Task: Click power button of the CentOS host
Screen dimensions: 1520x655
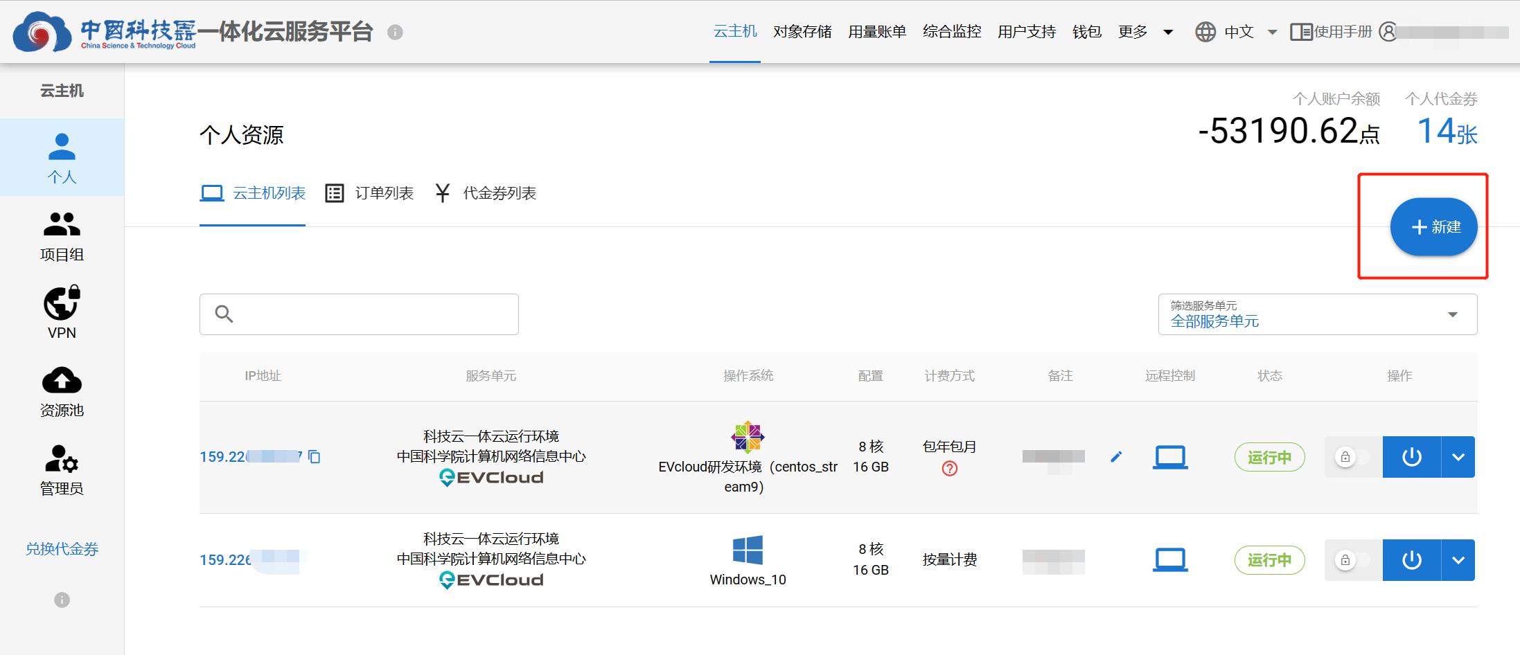Action: 1412,457
